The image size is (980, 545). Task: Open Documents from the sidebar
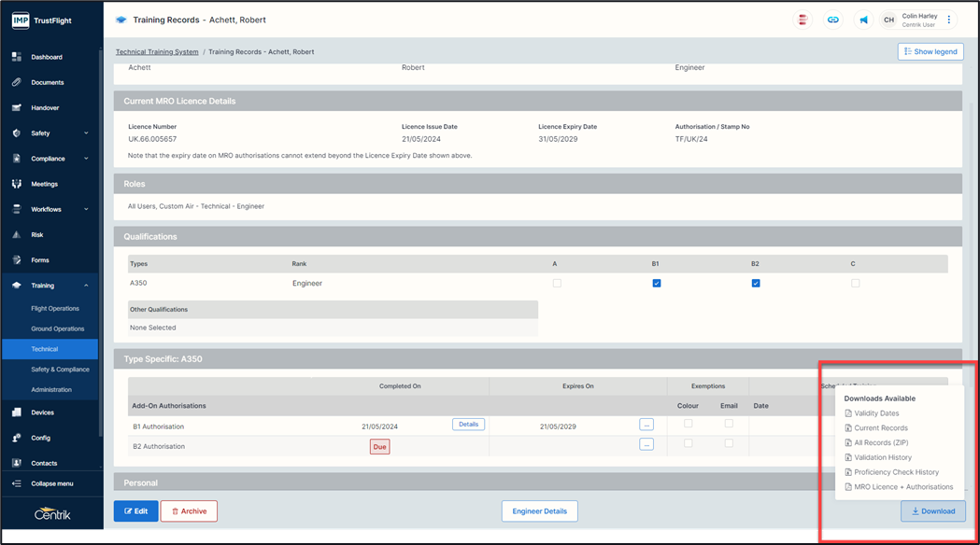(48, 82)
